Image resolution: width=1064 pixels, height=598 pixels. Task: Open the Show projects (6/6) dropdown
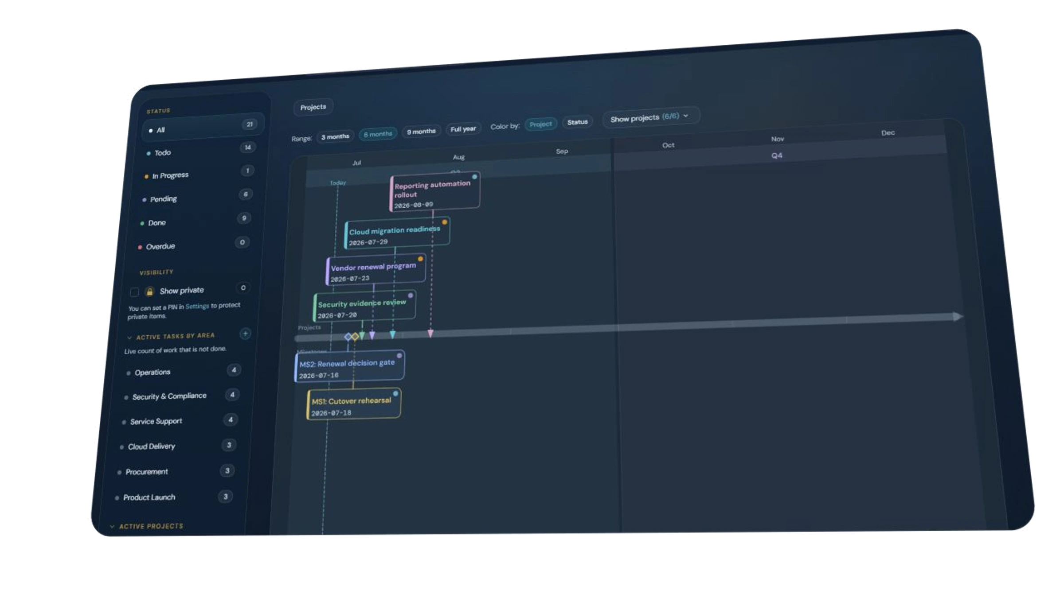click(x=650, y=117)
